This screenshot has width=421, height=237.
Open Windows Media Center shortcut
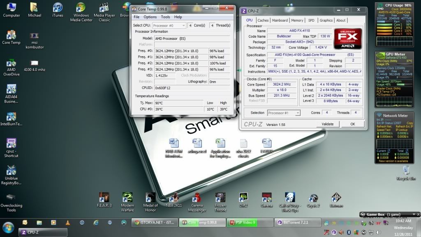81,12
